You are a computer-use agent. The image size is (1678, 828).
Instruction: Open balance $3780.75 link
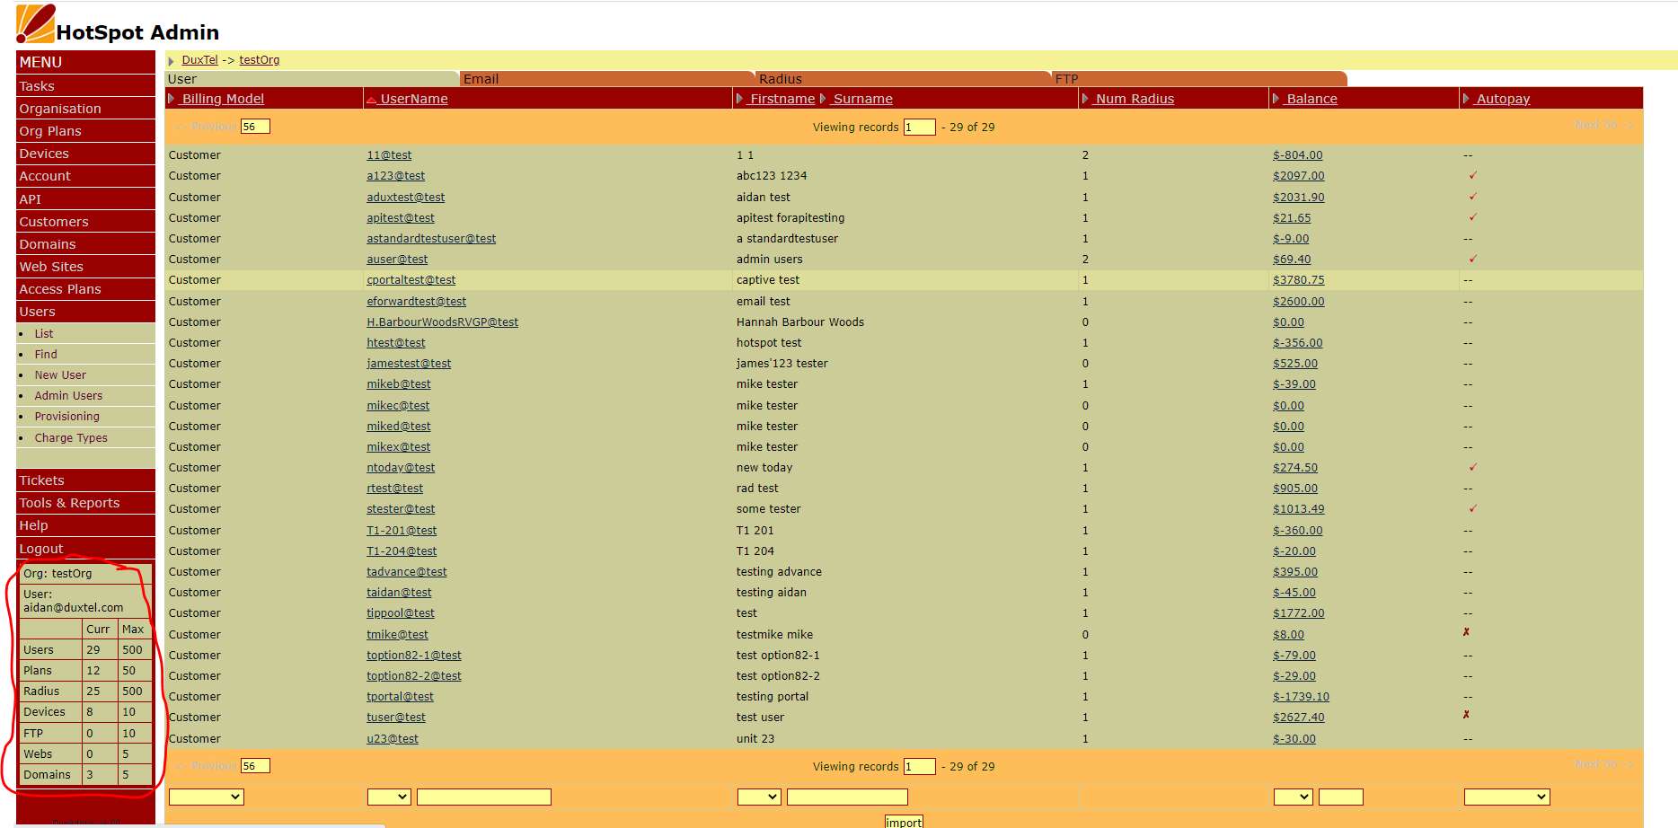tap(1298, 280)
